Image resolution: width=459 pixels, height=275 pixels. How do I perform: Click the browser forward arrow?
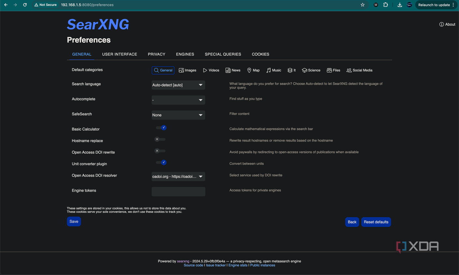pyautogui.click(x=15, y=5)
